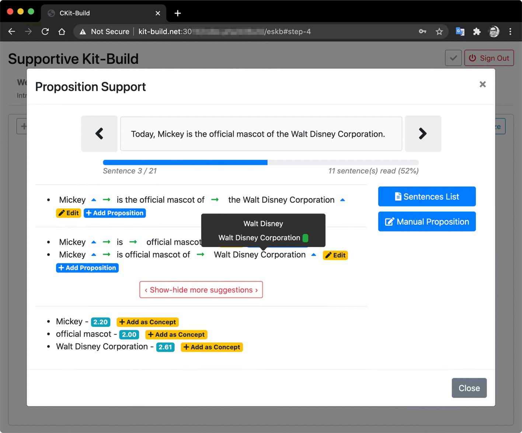
Task: Go back in browser history
Action: point(12,32)
